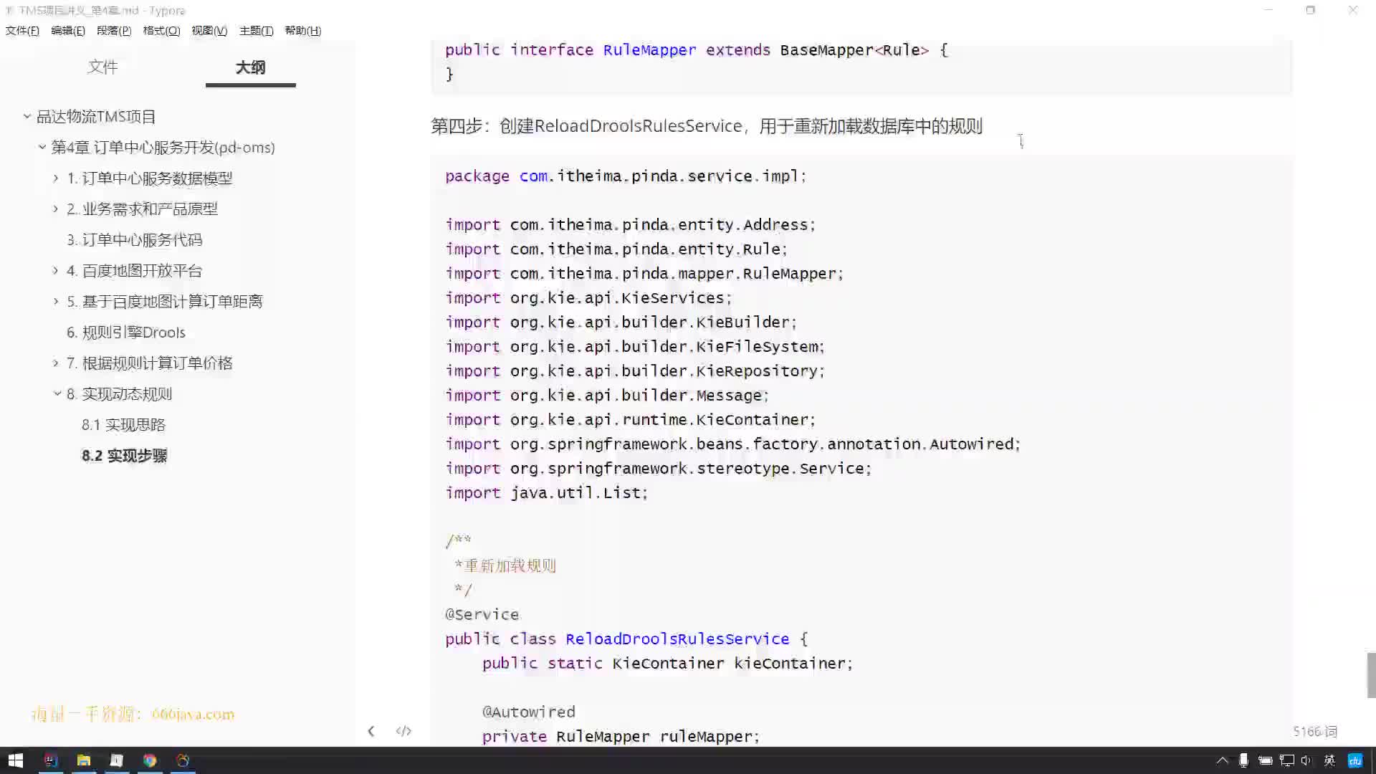Click the *重新加载规则 comment line
The image size is (1376, 774).
tap(505, 566)
